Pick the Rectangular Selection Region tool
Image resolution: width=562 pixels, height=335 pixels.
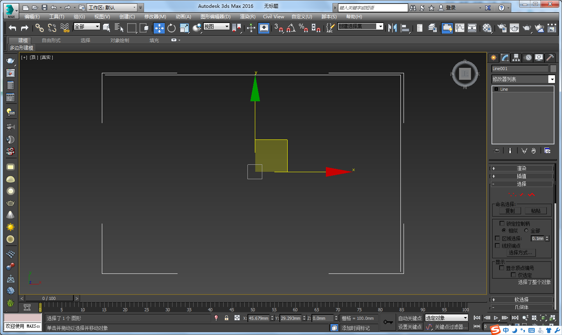coord(132,28)
